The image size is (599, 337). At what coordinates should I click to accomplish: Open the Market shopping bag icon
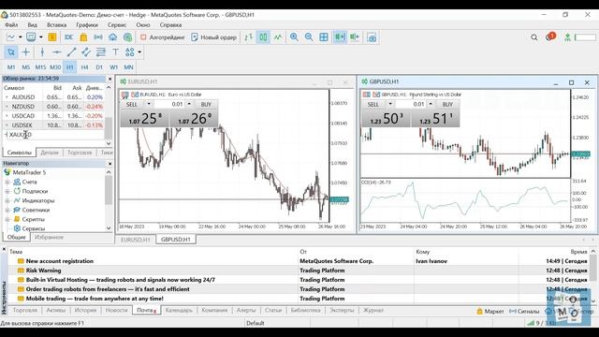pyautogui.click(x=83, y=37)
